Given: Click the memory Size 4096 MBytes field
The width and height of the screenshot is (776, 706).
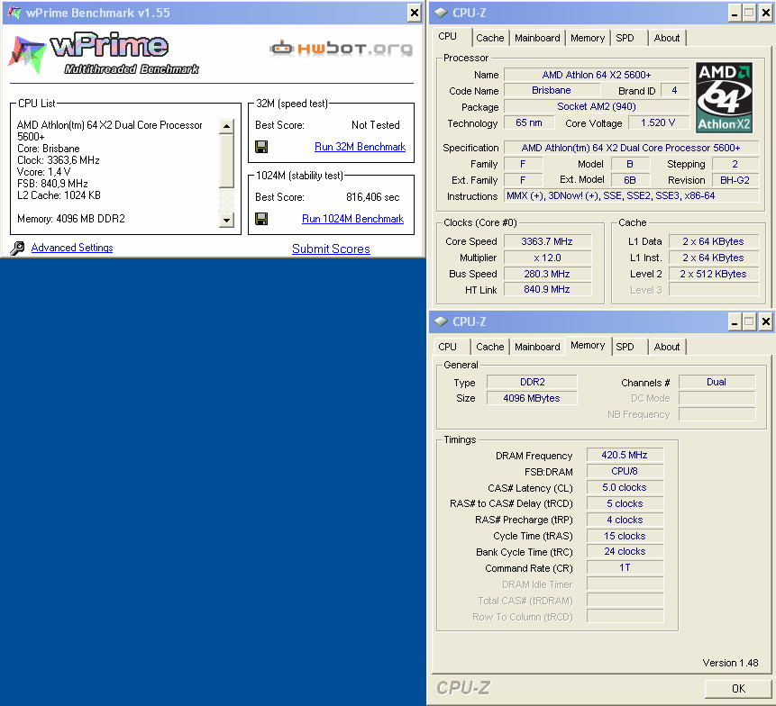Looking at the screenshot, I should pos(532,399).
